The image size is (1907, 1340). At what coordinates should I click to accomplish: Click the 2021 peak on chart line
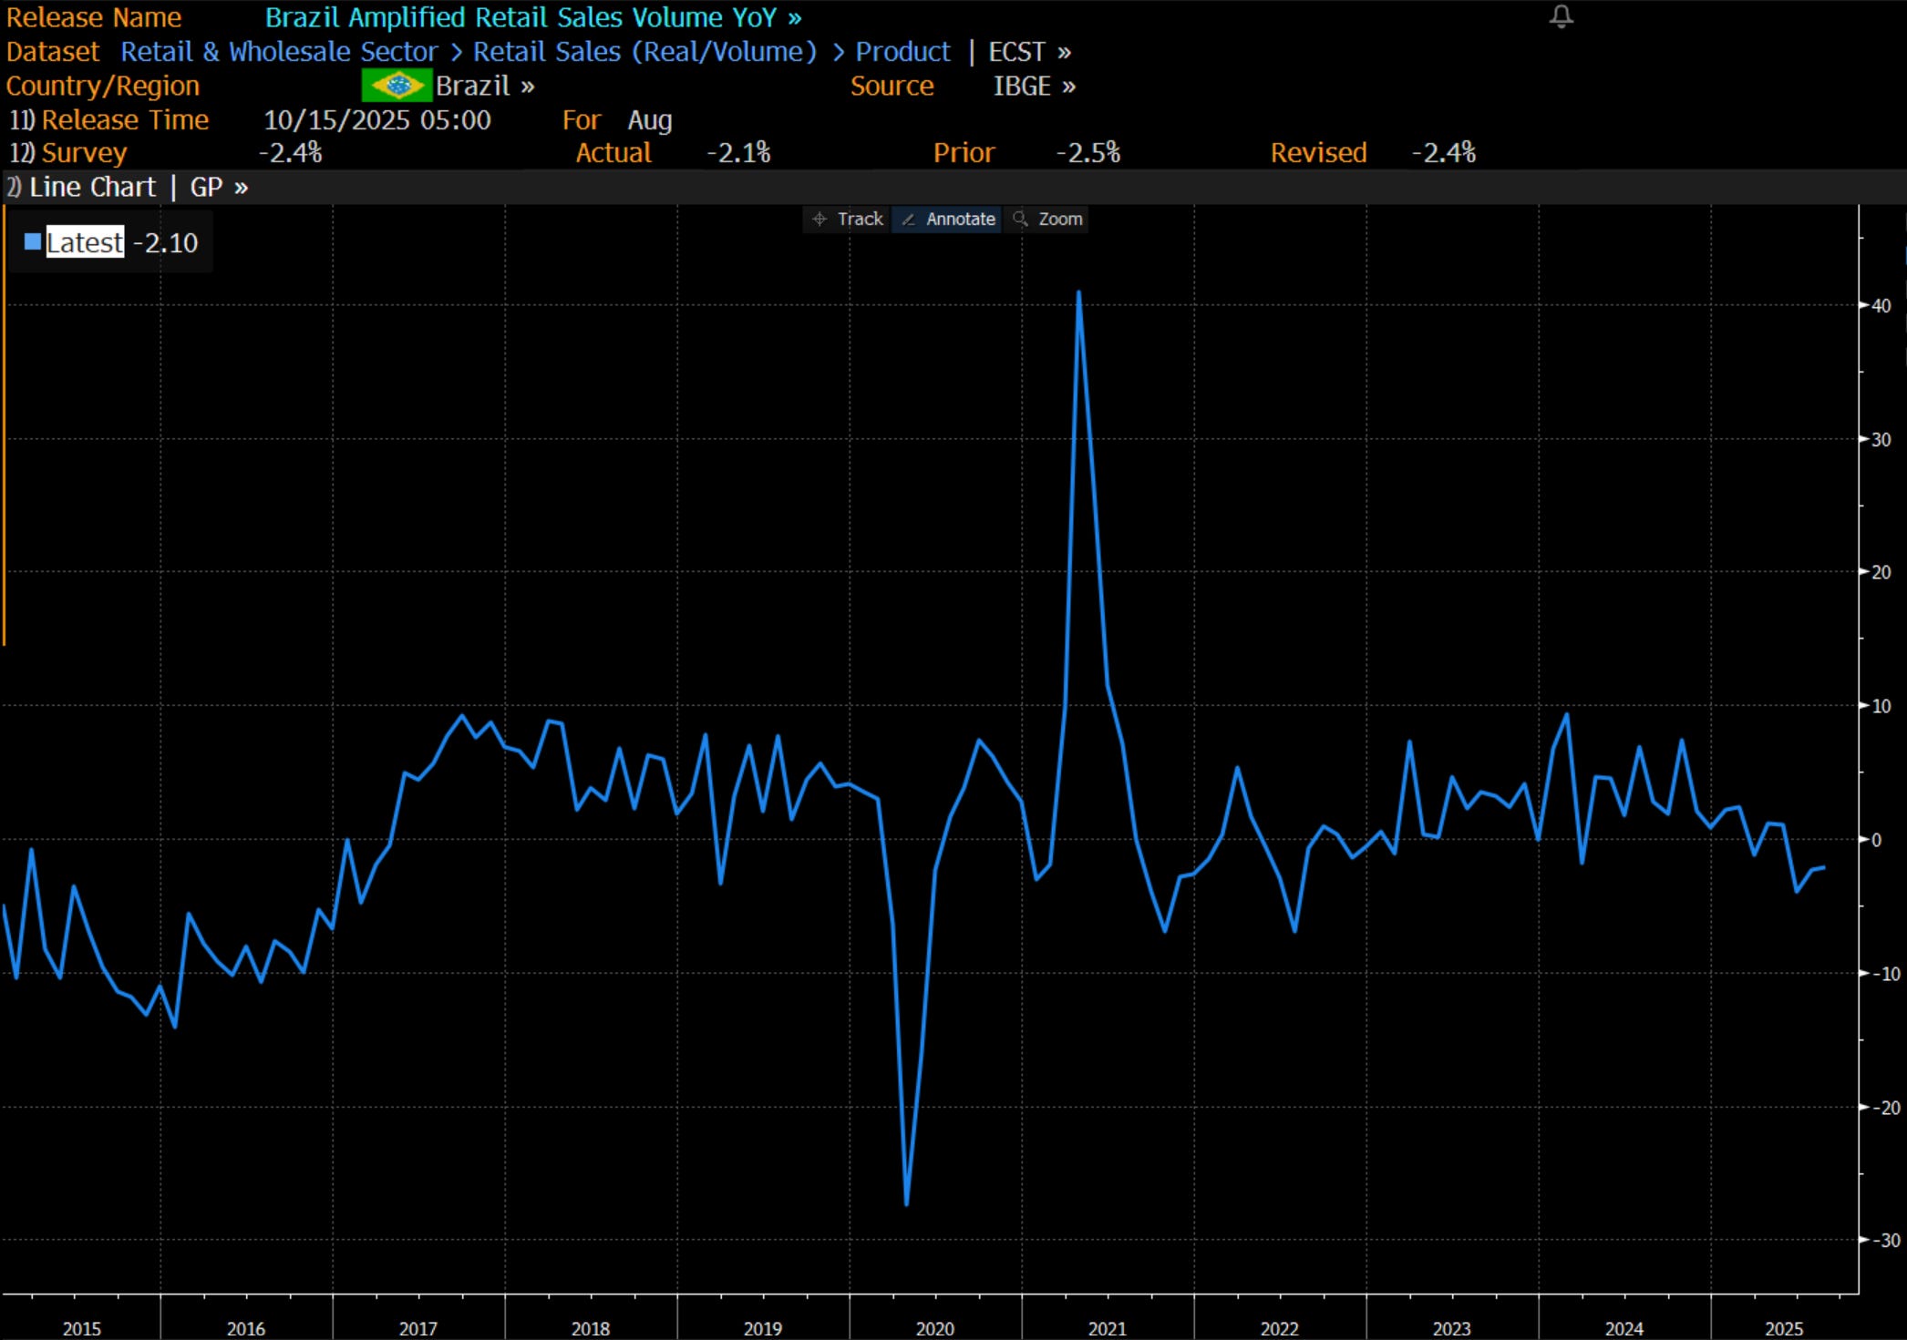pyautogui.click(x=1078, y=293)
